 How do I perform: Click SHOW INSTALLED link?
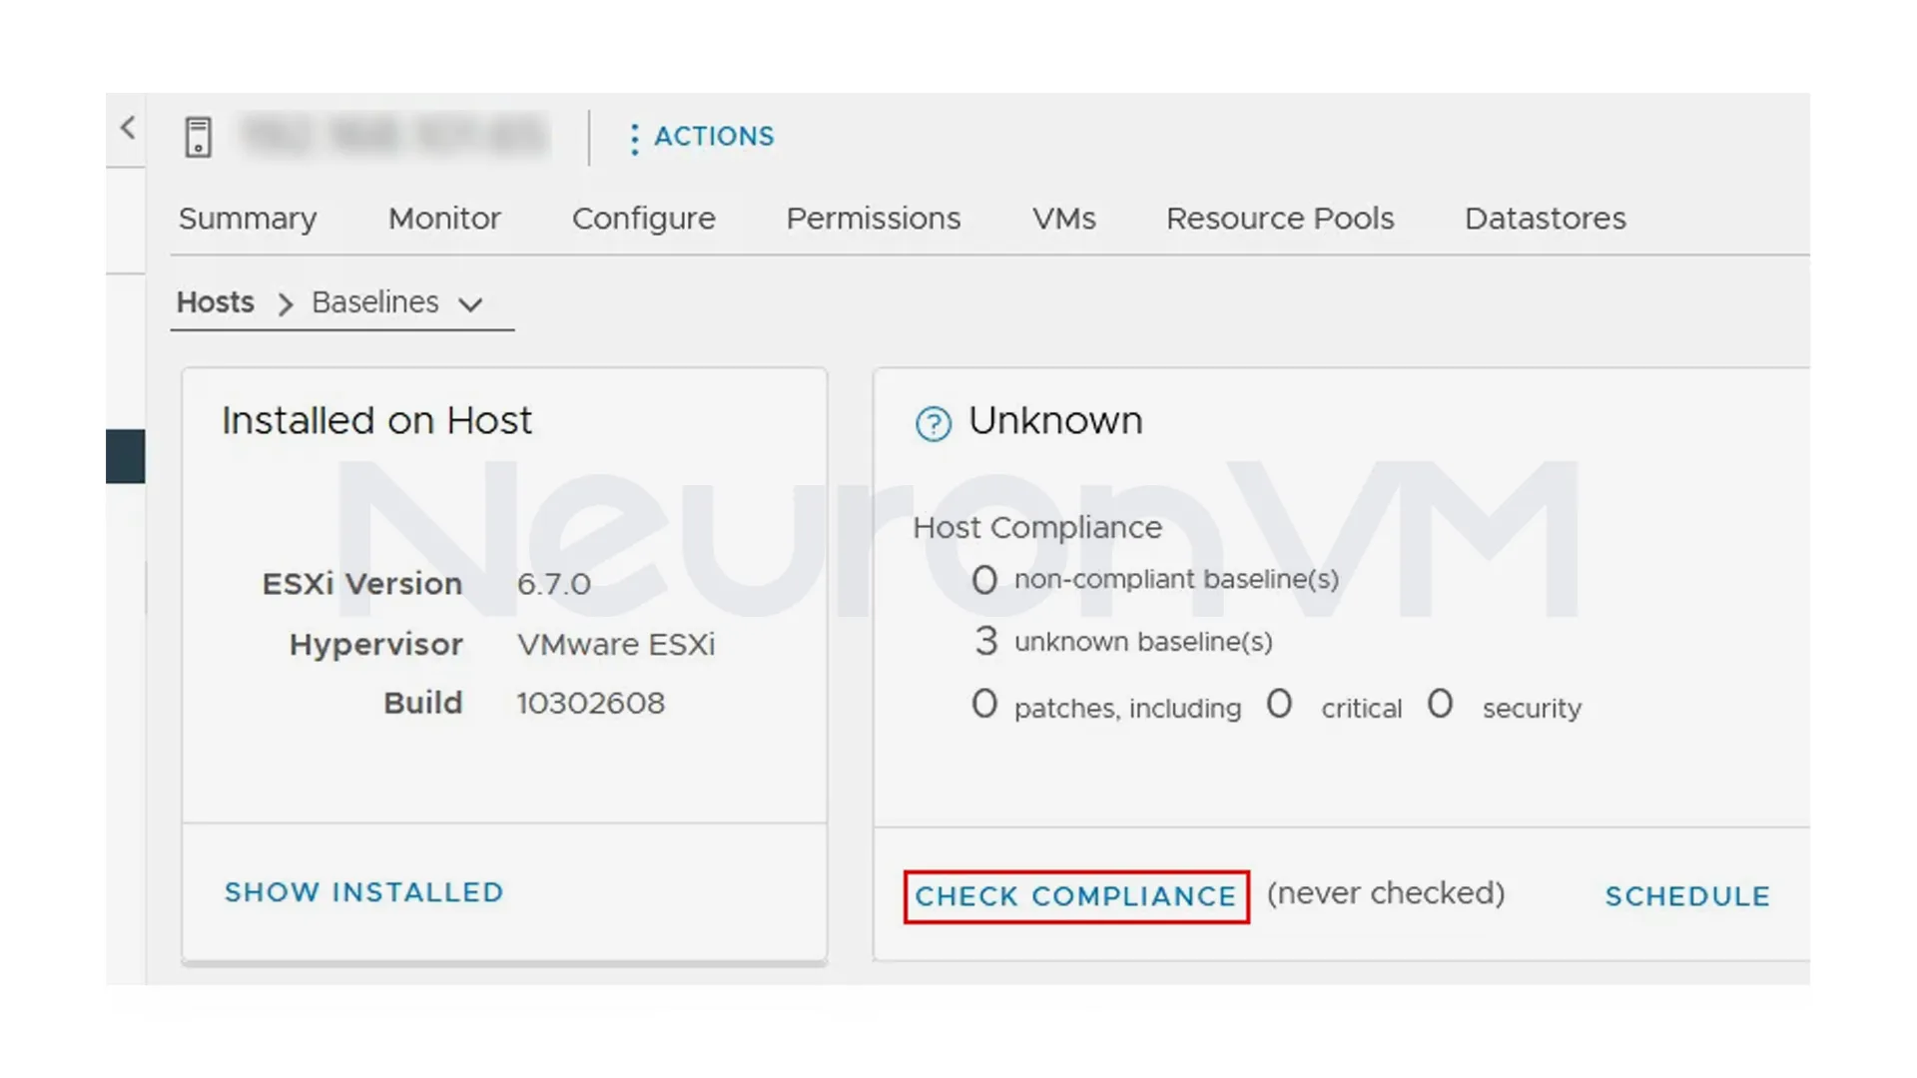tap(364, 892)
